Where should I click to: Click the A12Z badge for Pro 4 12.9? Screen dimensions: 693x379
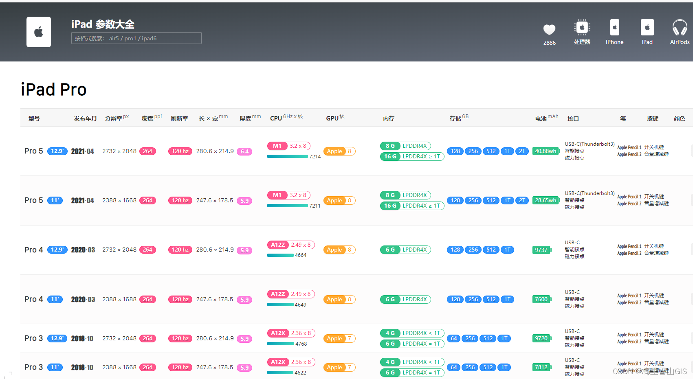(278, 245)
